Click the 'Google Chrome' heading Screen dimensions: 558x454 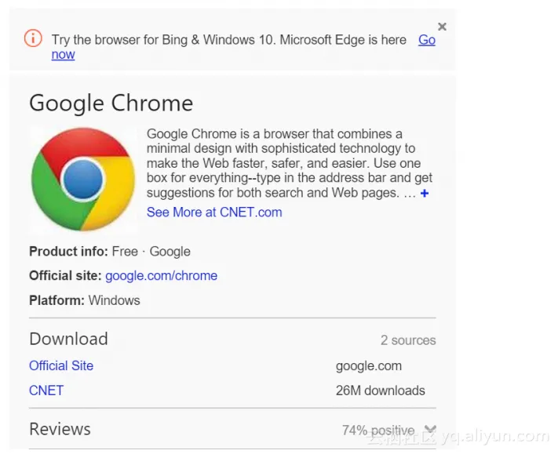coord(111,104)
